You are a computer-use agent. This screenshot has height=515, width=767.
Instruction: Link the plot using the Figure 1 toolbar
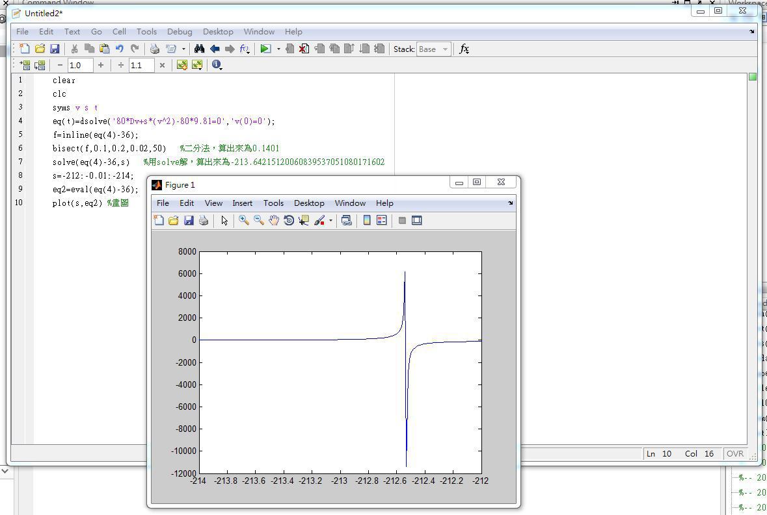346,221
